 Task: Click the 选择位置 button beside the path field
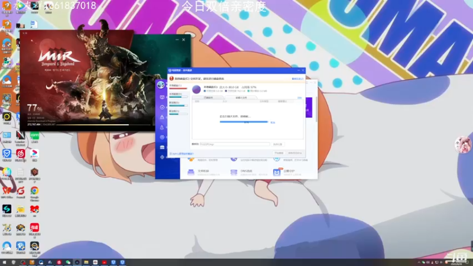pos(277,144)
